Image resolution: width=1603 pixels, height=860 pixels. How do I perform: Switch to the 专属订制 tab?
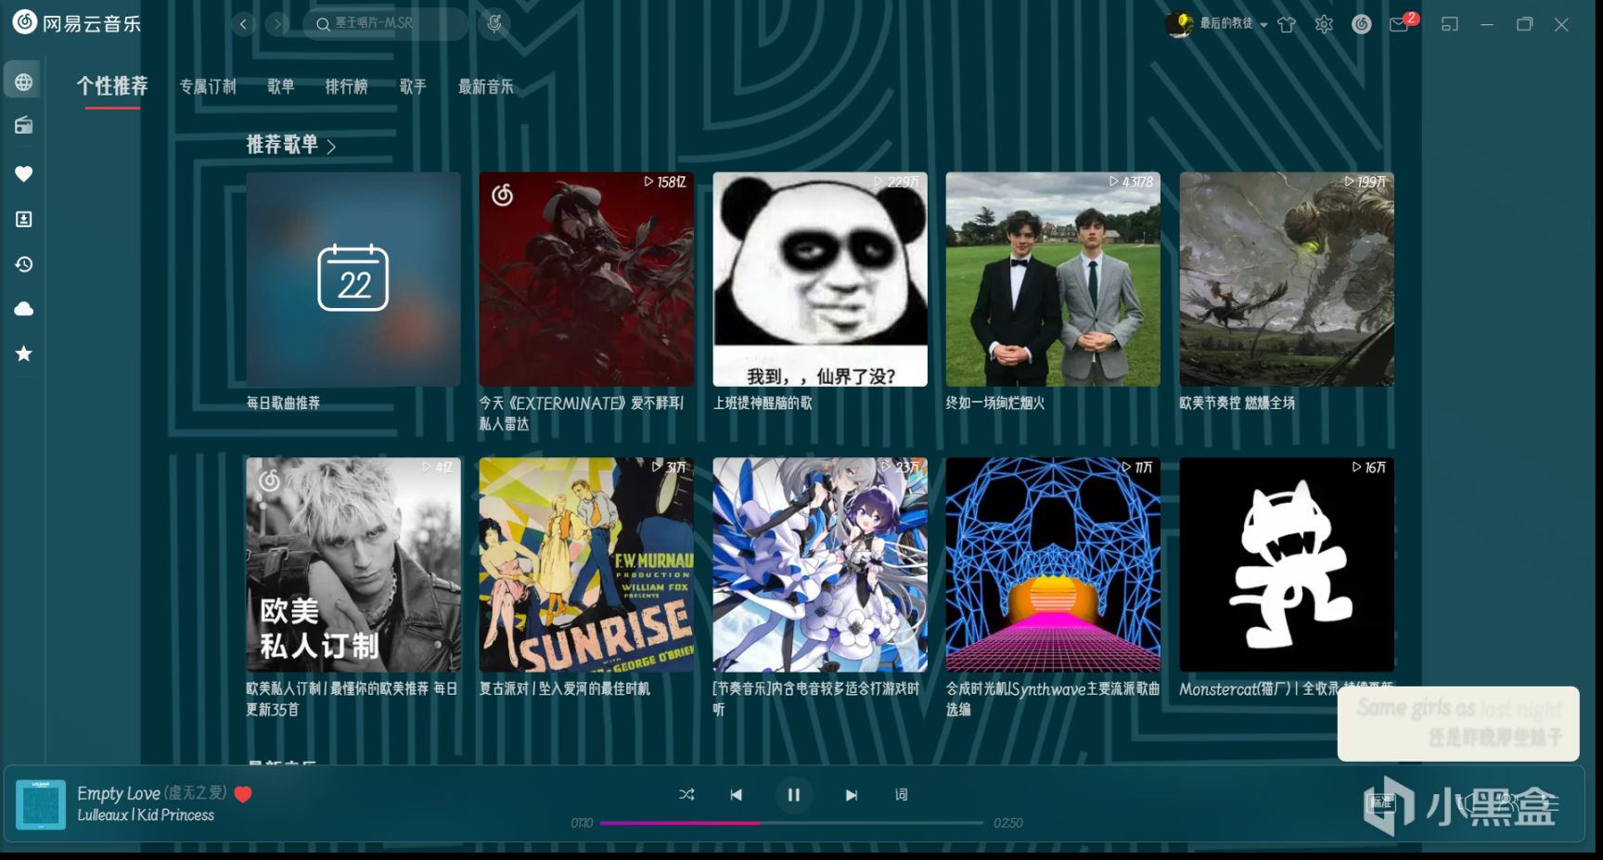(208, 86)
